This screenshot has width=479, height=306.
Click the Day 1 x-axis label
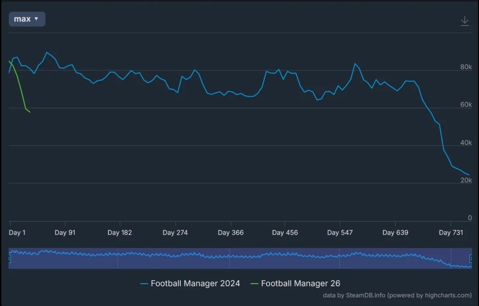click(x=17, y=233)
